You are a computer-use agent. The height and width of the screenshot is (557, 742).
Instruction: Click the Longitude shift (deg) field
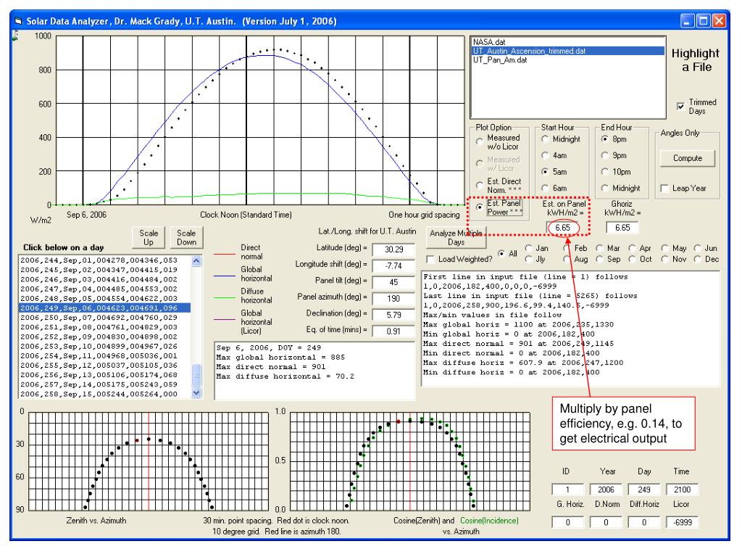(x=393, y=265)
